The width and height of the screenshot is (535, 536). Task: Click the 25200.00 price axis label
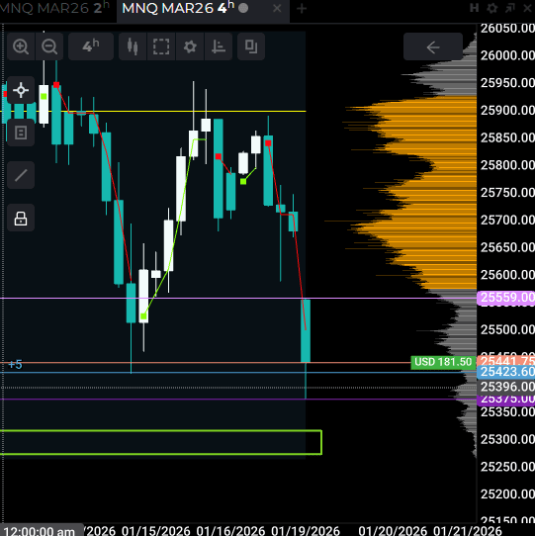[507, 493]
